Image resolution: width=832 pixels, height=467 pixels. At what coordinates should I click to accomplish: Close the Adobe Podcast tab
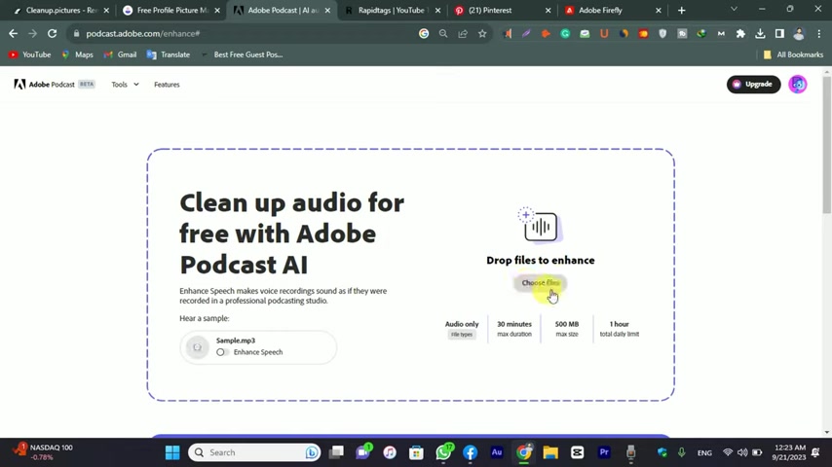pos(327,10)
